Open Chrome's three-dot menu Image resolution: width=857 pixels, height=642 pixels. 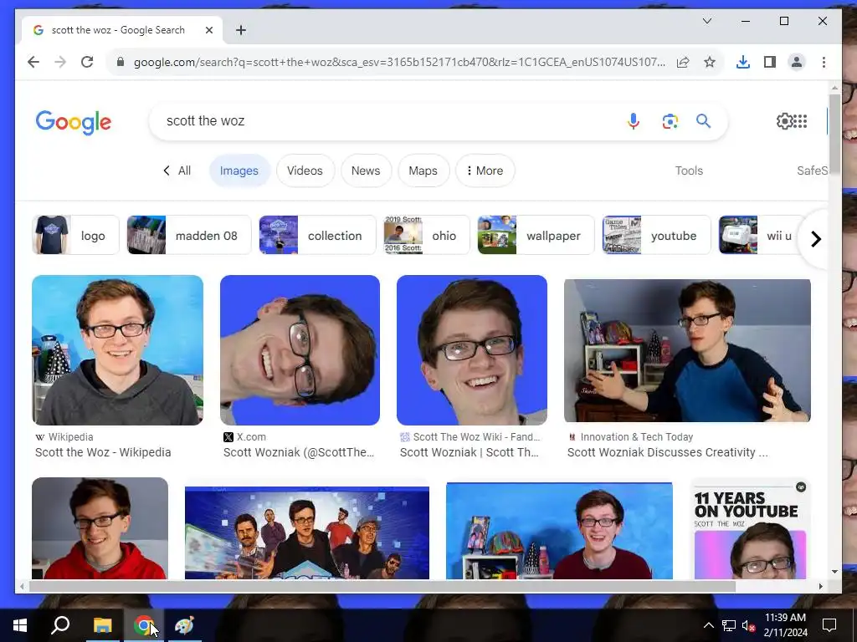824,62
